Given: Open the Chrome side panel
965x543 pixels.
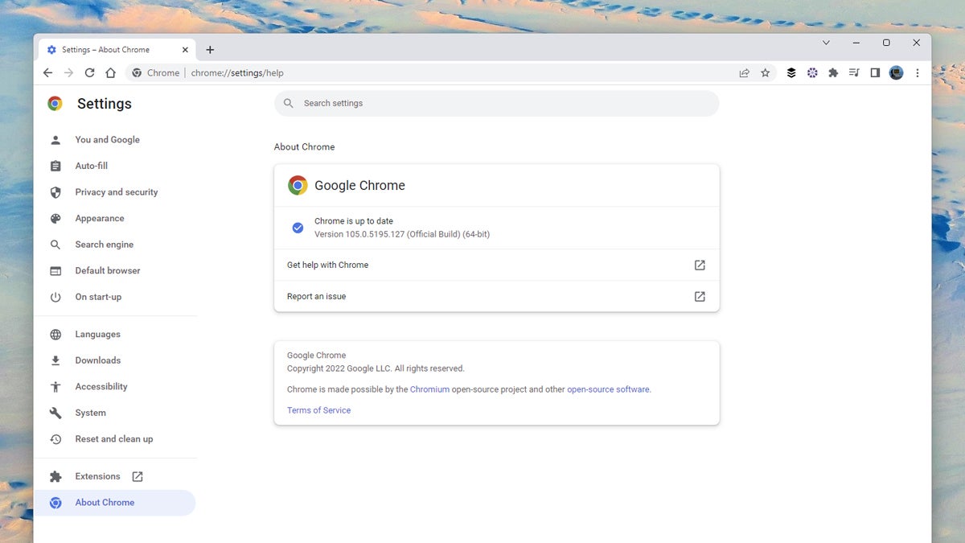Looking at the screenshot, I should coord(875,72).
